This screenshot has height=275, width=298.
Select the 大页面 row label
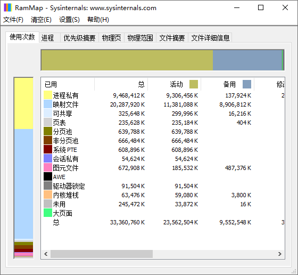[63, 213]
